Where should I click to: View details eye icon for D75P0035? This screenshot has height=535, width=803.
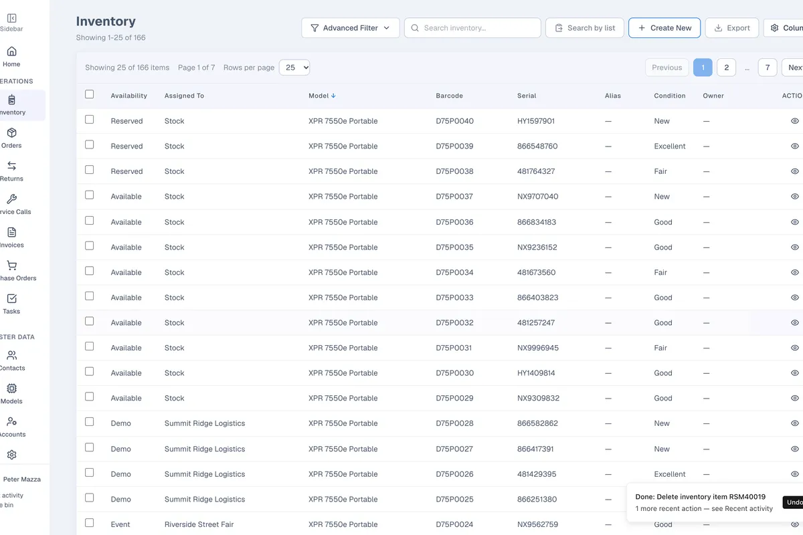(x=795, y=247)
